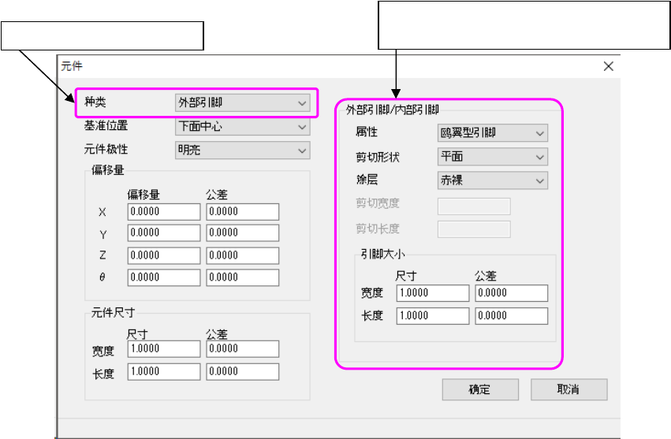Click the disabled 剪切宽度 field
Viewport: 671px width, 439px height.
pos(474,206)
